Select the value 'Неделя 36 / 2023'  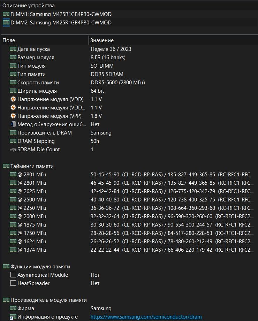coord(111,49)
